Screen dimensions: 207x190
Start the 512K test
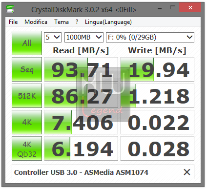(27, 96)
